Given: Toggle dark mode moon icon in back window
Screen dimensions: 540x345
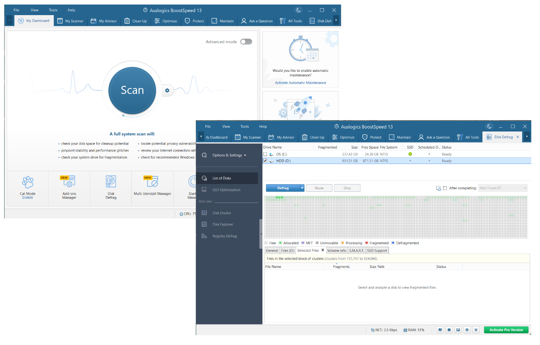Looking at the screenshot, I should pos(298,10).
